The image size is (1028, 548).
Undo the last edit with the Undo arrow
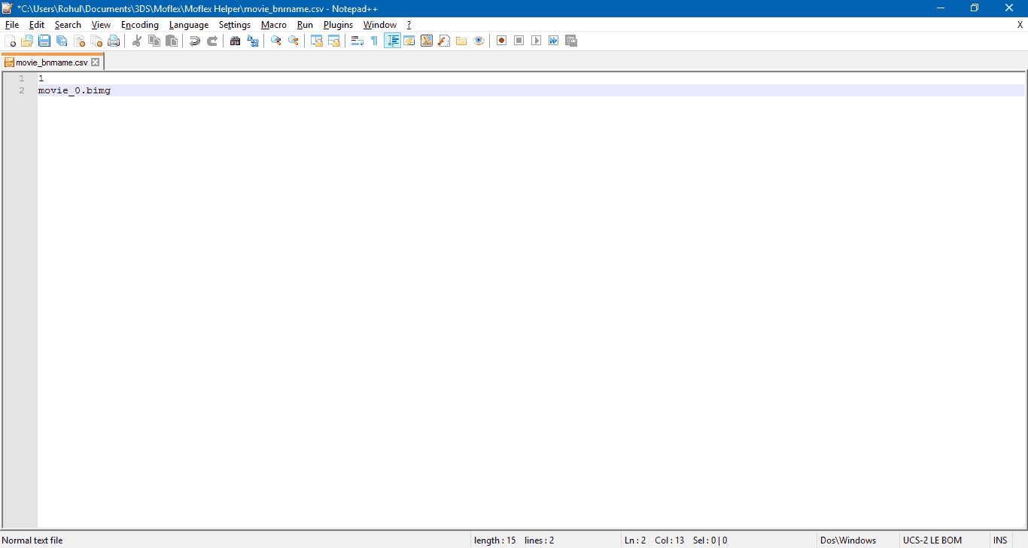click(x=195, y=41)
